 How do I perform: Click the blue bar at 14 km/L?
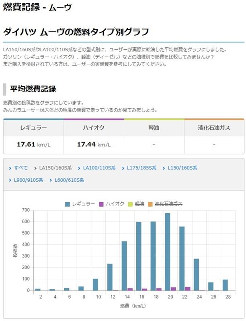[x=124, y=266]
